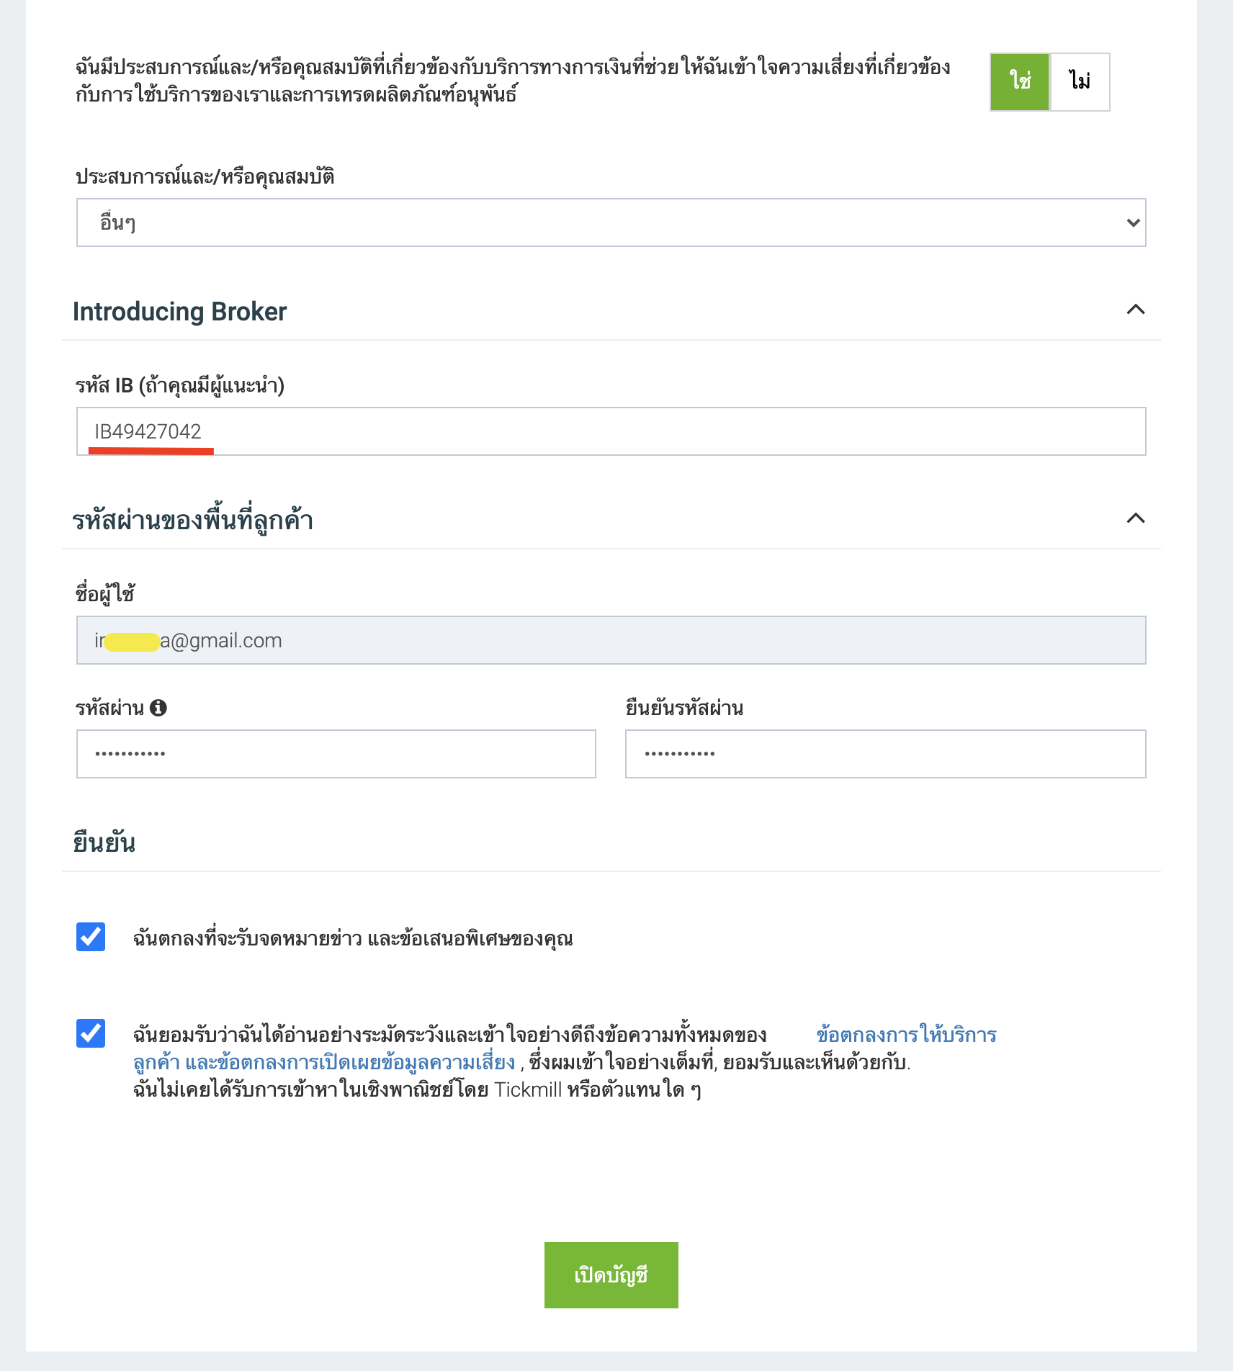Focus the password input field
This screenshot has height=1371, width=1233.
coord(336,754)
